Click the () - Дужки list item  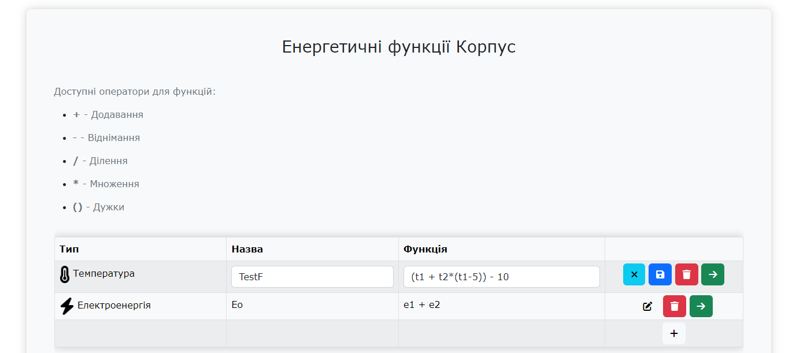[x=98, y=207]
